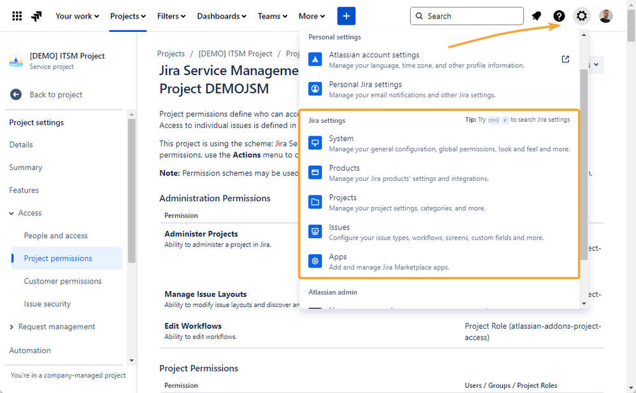Viewport: 636px width, 393px height.
Task: Open Summary in project settings
Action: [x=25, y=168]
